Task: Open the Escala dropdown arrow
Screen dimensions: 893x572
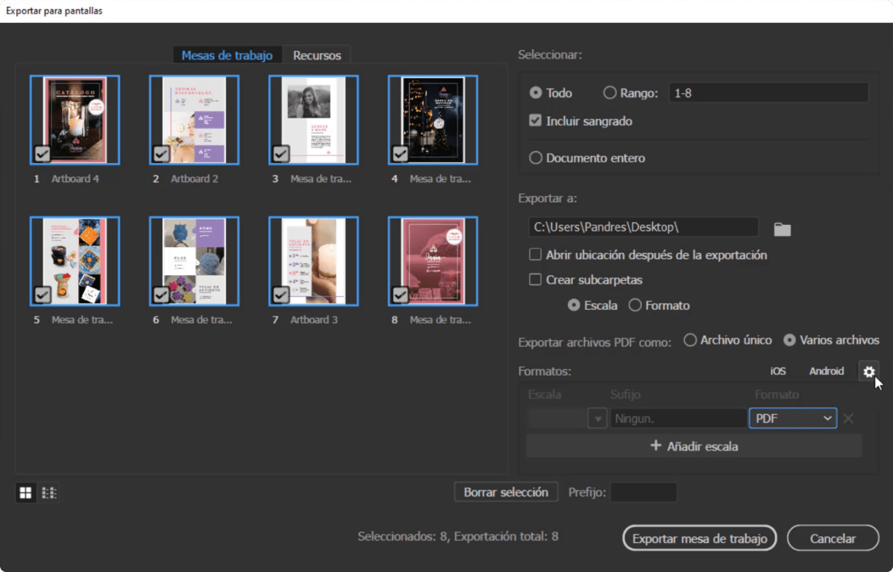Action: click(x=597, y=418)
